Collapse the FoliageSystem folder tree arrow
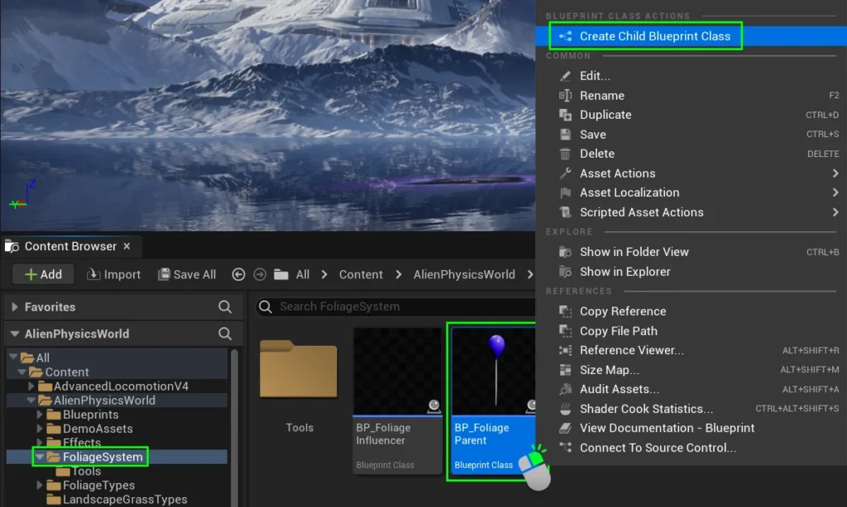This screenshot has width=847, height=507. pyautogui.click(x=39, y=457)
